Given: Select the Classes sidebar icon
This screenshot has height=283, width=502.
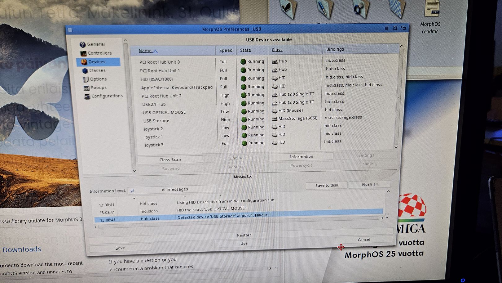Looking at the screenshot, I should (85, 71).
